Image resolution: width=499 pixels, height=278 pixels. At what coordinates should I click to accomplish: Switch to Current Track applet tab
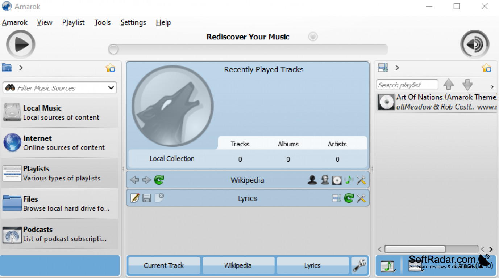coord(164,265)
